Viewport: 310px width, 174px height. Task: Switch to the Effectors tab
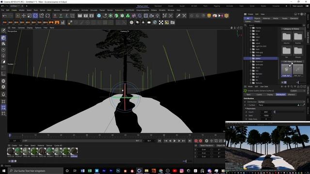(292, 95)
